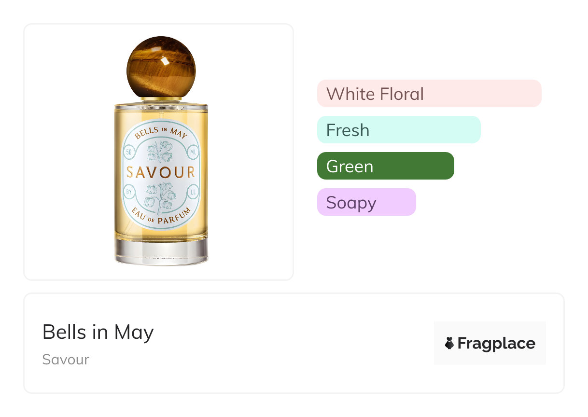The image size is (588, 417).
Task: Click the tiger-eye sphere bottle cap
Action: pyautogui.click(x=161, y=67)
